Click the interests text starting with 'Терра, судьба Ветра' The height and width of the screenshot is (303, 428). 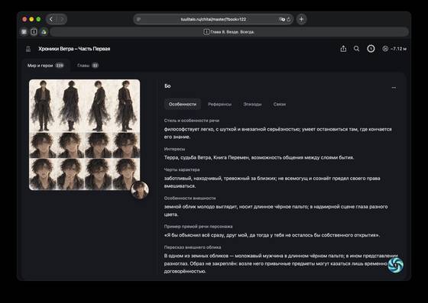(x=259, y=157)
